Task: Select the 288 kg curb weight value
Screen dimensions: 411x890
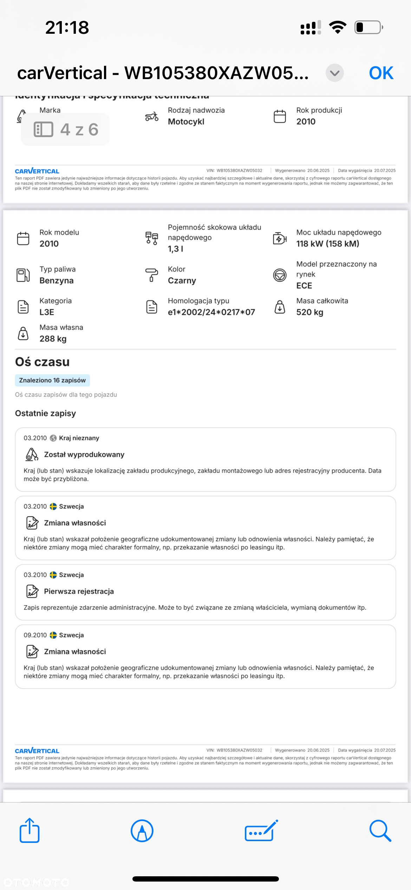Action: (x=53, y=339)
